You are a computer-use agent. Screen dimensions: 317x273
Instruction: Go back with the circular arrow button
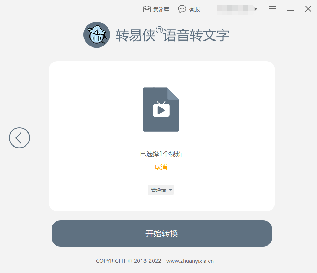(19, 138)
